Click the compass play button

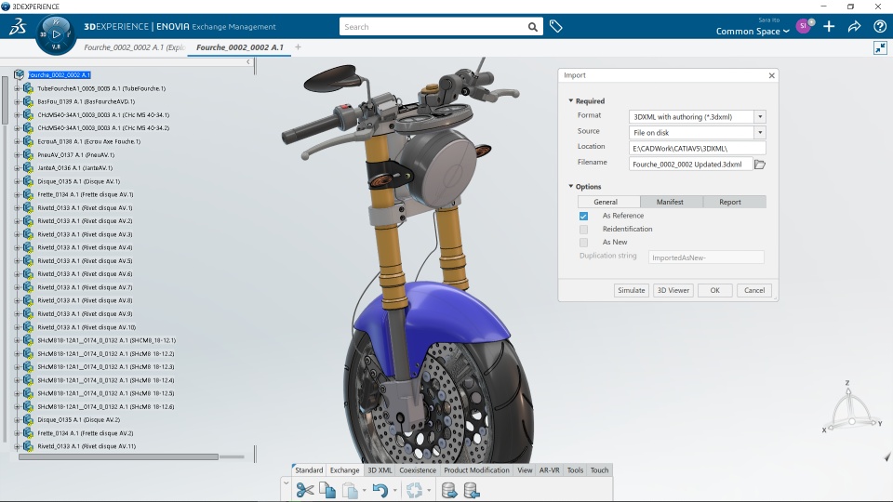56,34
